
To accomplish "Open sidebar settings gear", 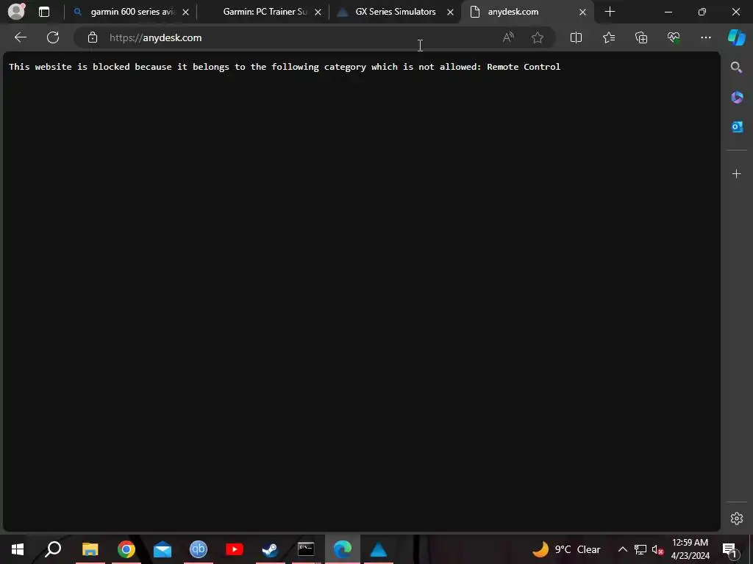I will coord(737,518).
